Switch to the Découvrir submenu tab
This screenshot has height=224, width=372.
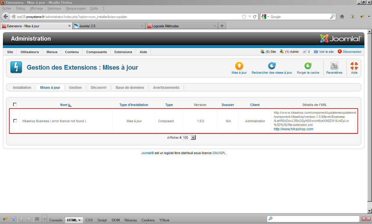click(99, 87)
